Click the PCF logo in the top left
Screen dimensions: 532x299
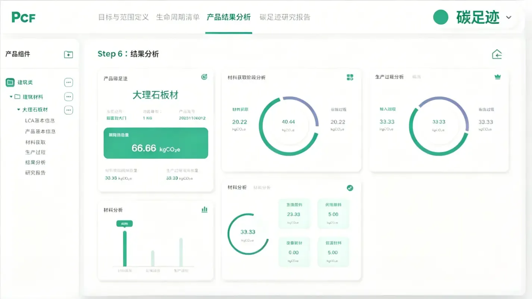[22, 17]
